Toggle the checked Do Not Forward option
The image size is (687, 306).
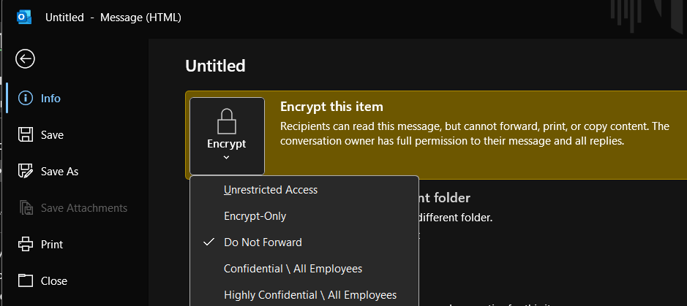pos(263,242)
